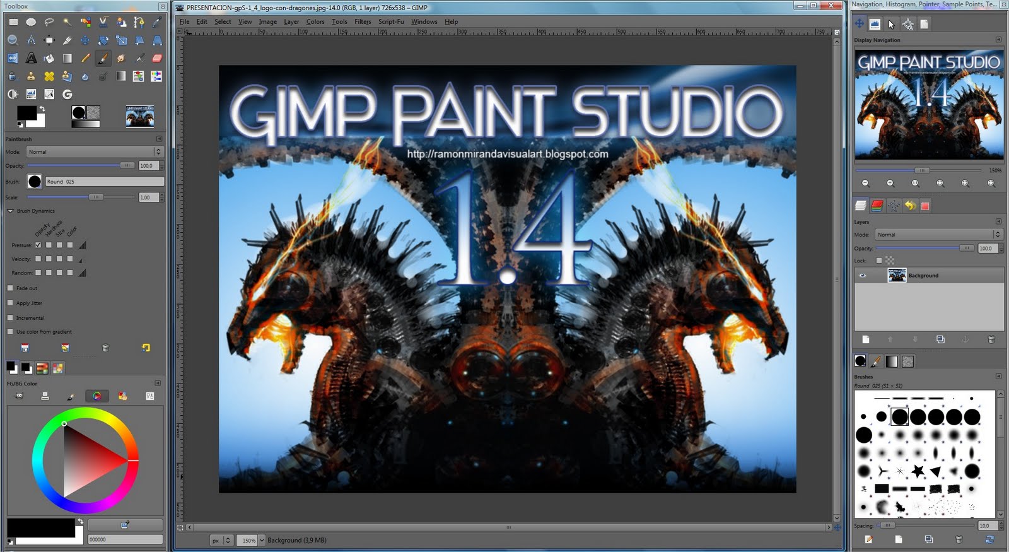The height and width of the screenshot is (552, 1009).
Task: Enable Velocity Opacity brush dynamics checkbox
Action: pos(38,259)
